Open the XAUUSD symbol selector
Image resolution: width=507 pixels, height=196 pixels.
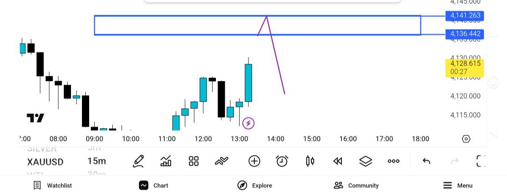coord(45,161)
